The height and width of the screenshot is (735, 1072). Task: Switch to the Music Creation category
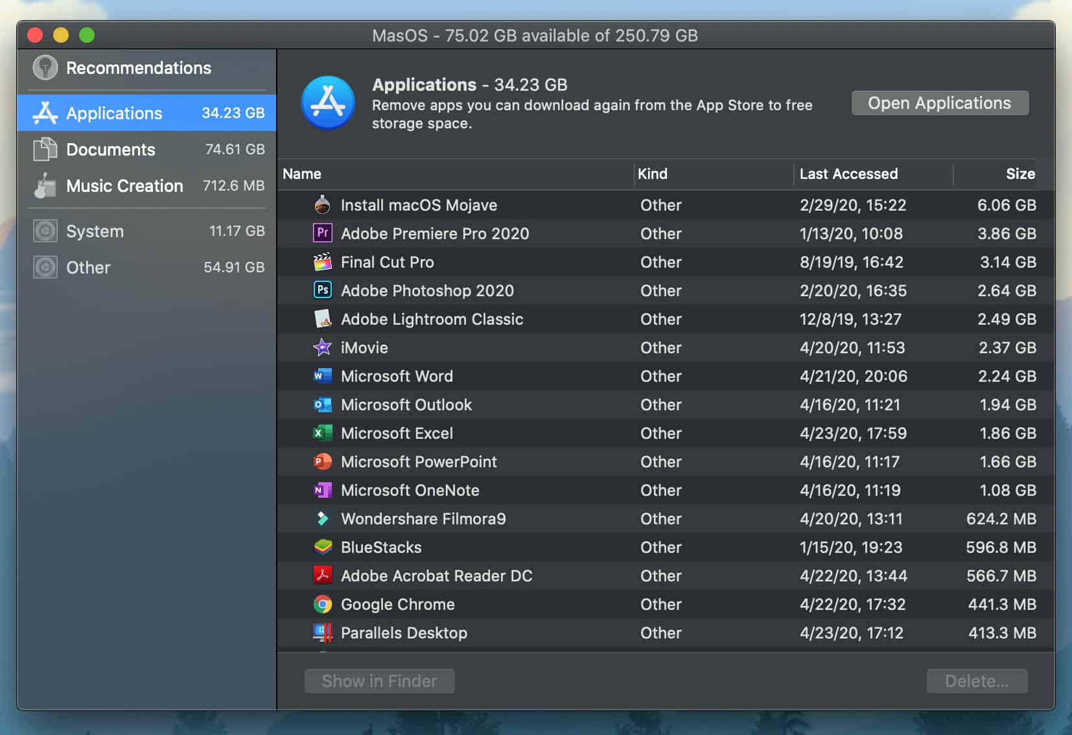pyautogui.click(x=147, y=185)
